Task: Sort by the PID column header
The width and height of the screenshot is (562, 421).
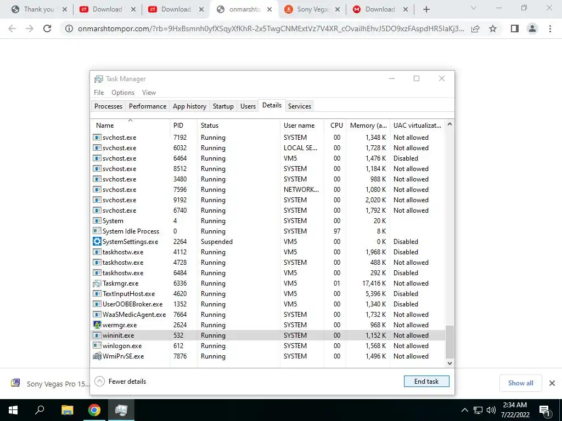Action: point(183,126)
